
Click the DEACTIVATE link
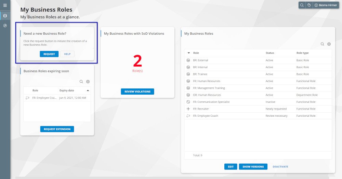click(280, 167)
